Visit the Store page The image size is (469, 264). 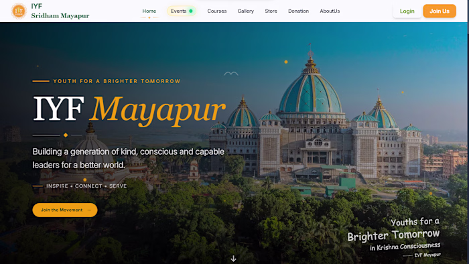coord(271,11)
